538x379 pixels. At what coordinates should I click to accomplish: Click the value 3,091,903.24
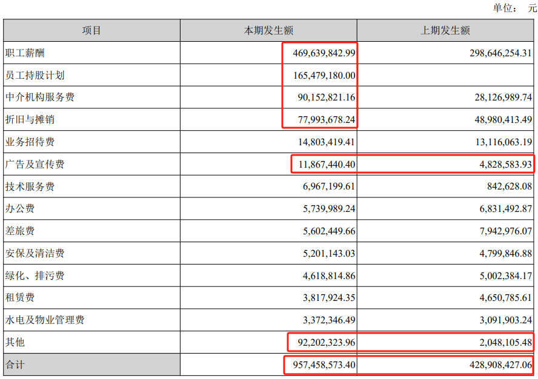tap(505, 320)
